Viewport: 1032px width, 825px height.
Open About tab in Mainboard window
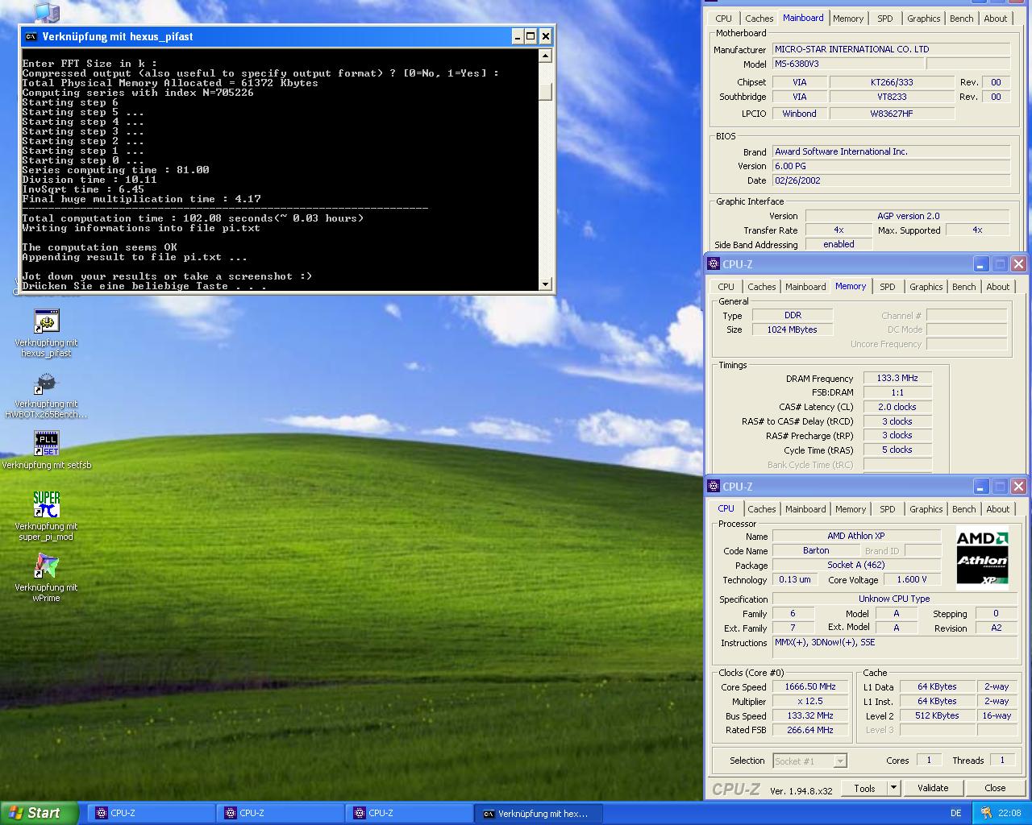[995, 19]
